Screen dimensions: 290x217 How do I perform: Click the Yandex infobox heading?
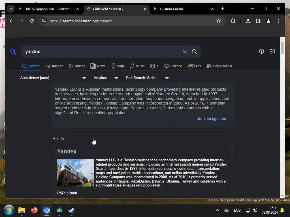[67, 151]
